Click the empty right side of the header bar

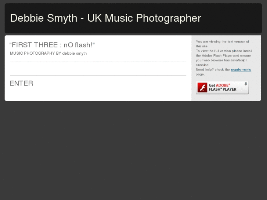(x=235, y=18)
